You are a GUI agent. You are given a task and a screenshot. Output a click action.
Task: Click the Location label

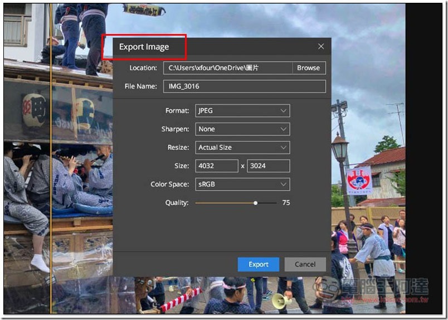[x=143, y=68]
